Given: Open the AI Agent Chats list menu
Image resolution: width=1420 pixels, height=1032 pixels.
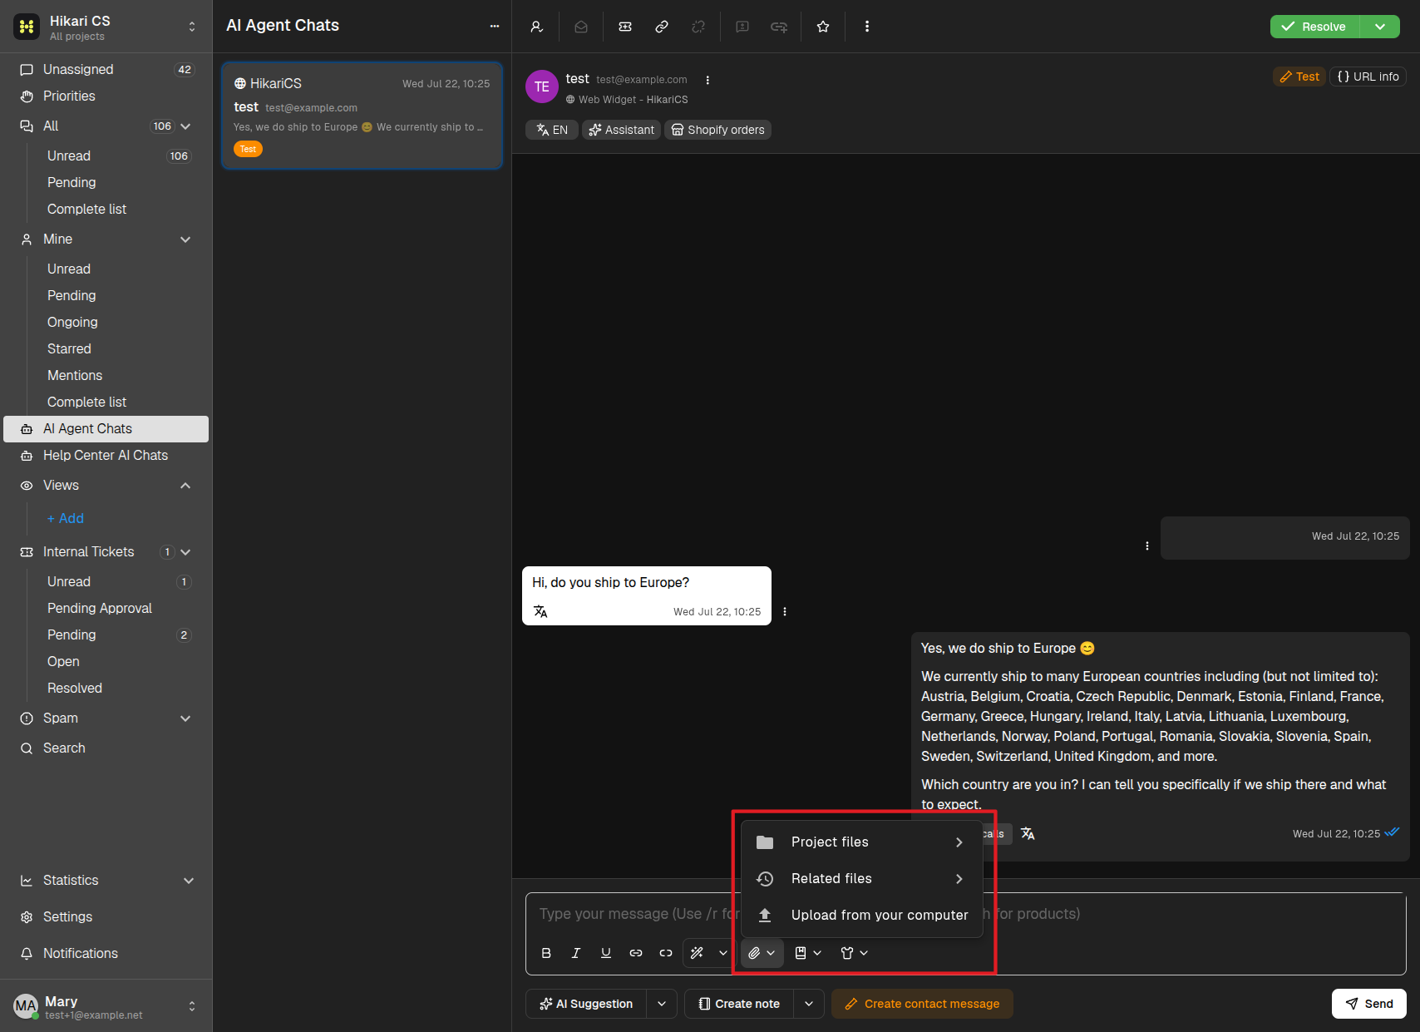Looking at the screenshot, I should point(495,26).
